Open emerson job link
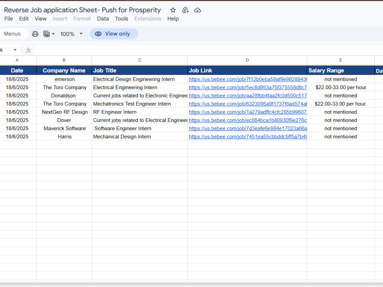383x287 pixels. click(248, 79)
